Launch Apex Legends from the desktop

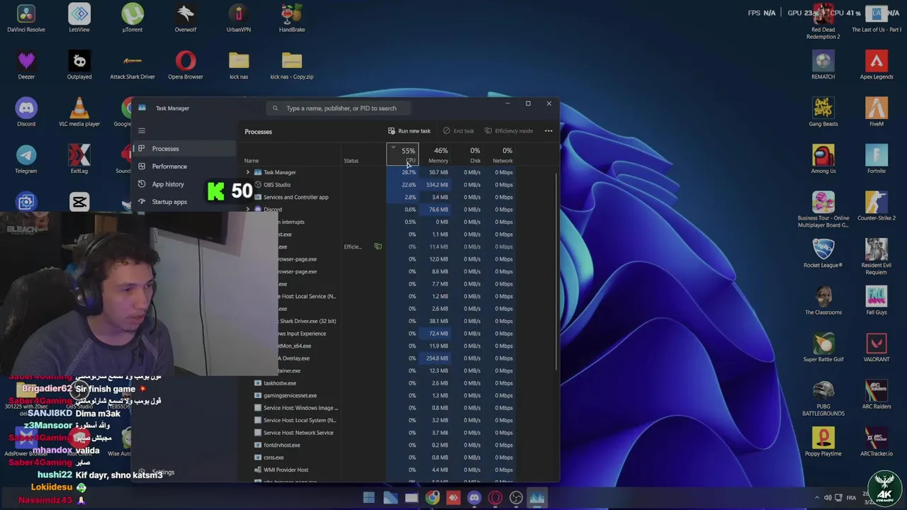click(877, 65)
